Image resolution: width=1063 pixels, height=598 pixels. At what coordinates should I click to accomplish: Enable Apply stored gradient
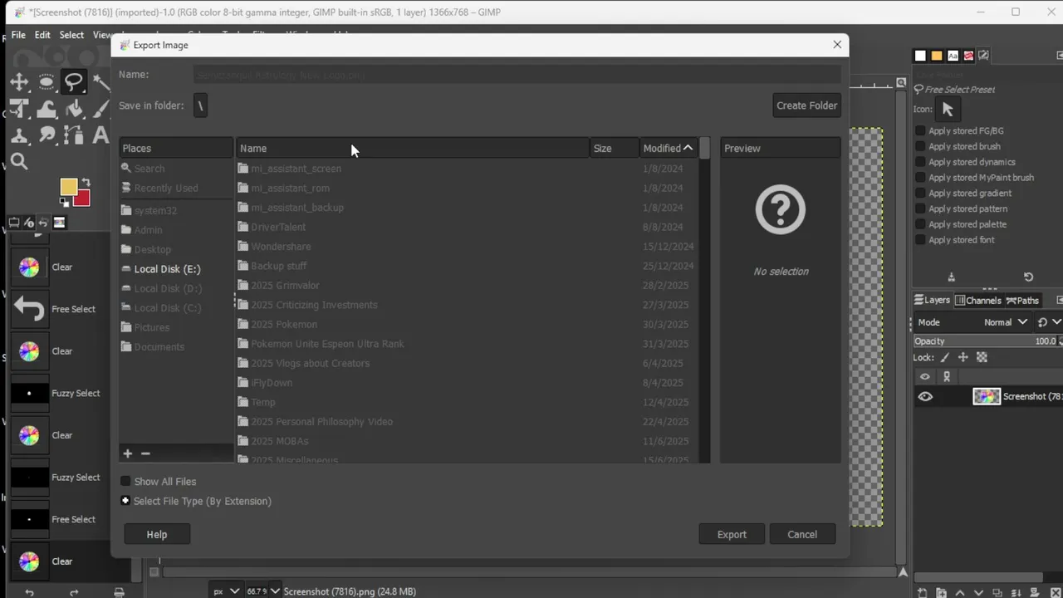[920, 194]
